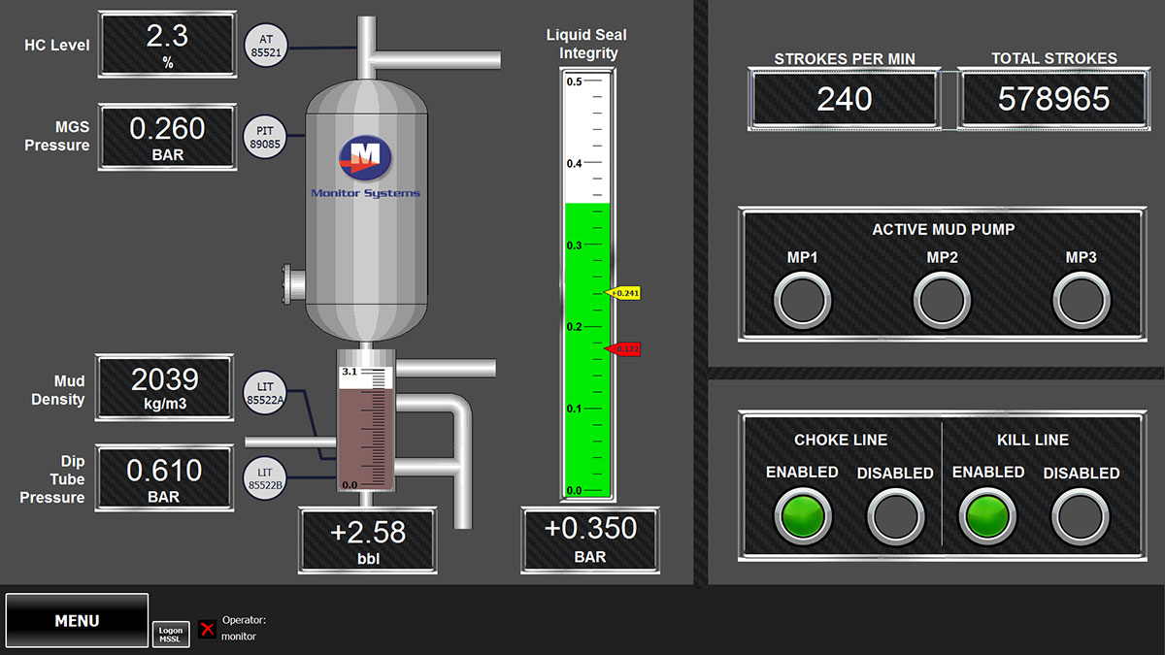Select MP2 as active mud pump
The width and height of the screenshot is (1165, 655).
pos(942,300)
